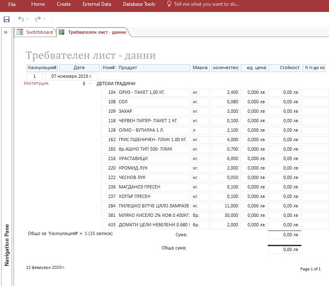The width and height of the screenshot is (329, 286).
Task: Click the Switchboard form tab icon
Action: [x=20, y=32]
